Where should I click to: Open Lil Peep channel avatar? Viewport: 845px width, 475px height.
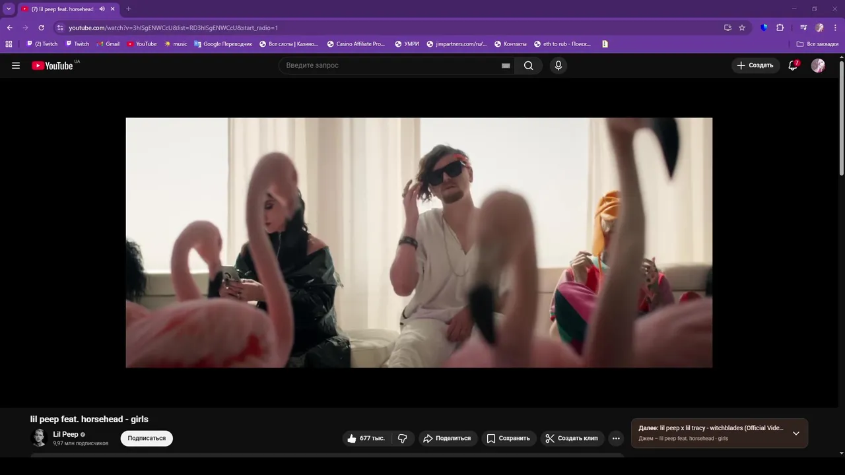(39, 437)
